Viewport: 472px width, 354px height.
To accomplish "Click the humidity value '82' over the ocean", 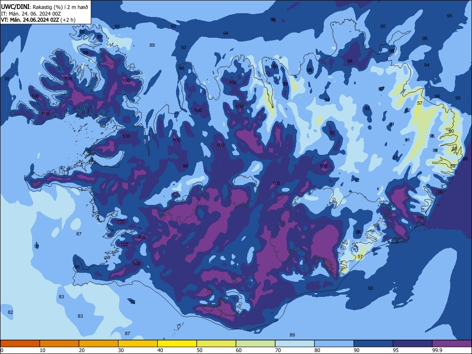I will (x=10, y=312).
